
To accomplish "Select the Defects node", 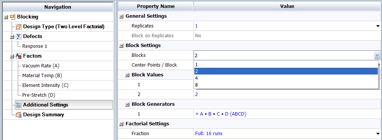I will click(x=33, y=37).
